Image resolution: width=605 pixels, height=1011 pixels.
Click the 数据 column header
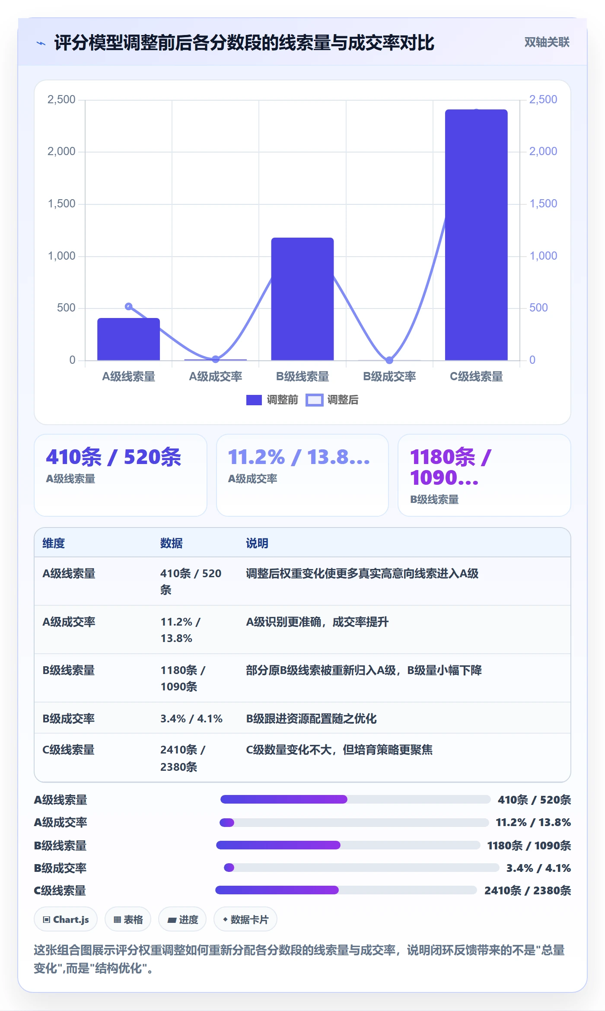172,543
